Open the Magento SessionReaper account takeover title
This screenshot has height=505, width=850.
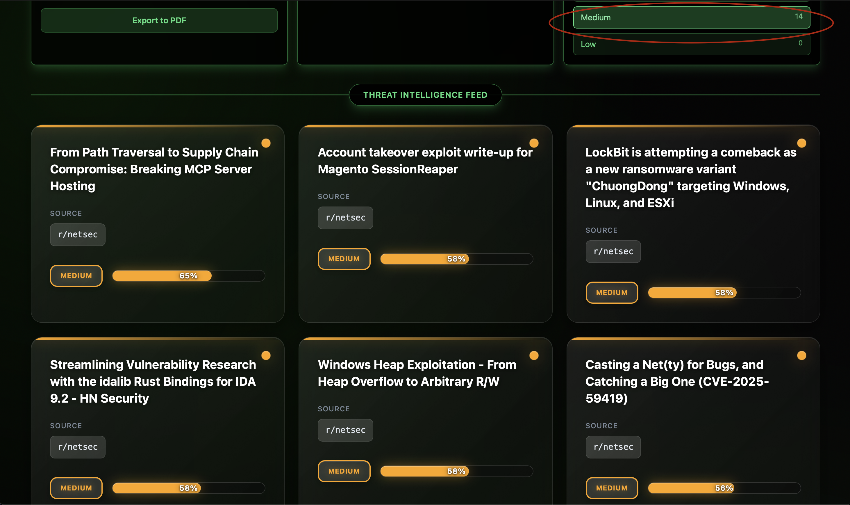pyautogui.click(x=425, y=161)
